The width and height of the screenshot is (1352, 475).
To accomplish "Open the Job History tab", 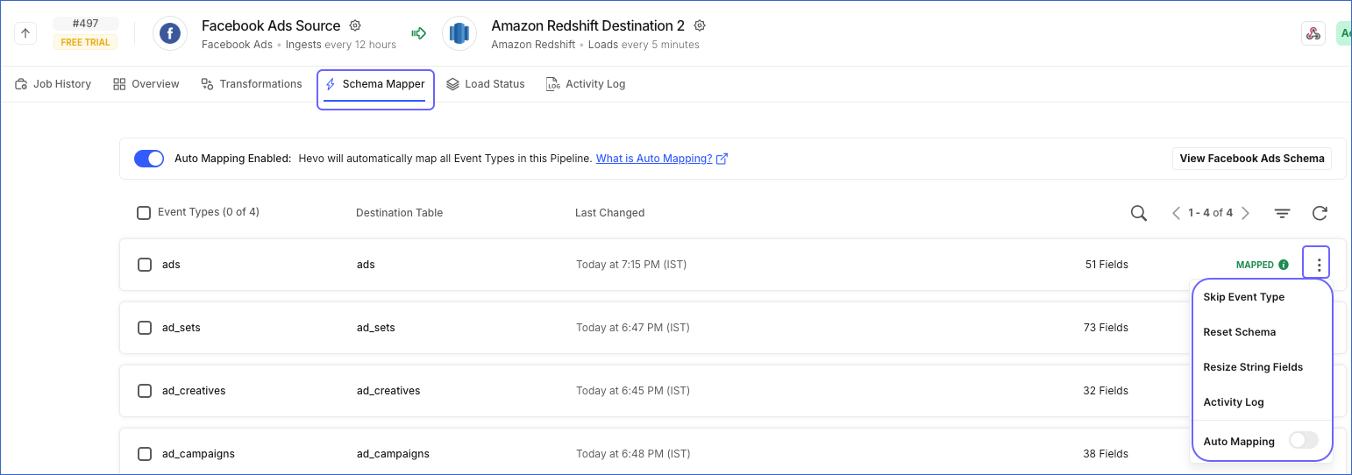I will coord(53,84).
